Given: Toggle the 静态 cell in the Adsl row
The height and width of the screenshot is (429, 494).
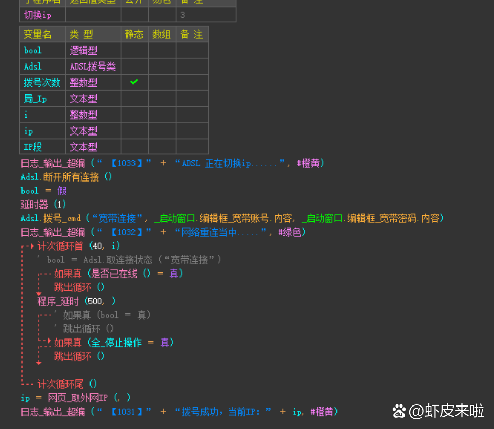Looking at the screenshot, I should point(134,66).
